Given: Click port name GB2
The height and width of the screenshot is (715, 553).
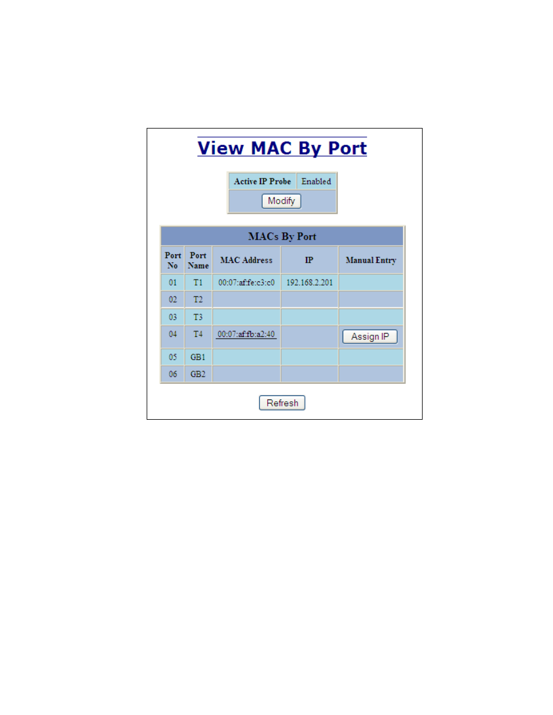Looking at the screenshot, I should 198,374.
